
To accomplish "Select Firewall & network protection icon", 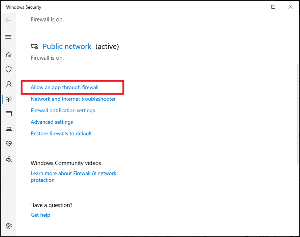I will [9, 99].
